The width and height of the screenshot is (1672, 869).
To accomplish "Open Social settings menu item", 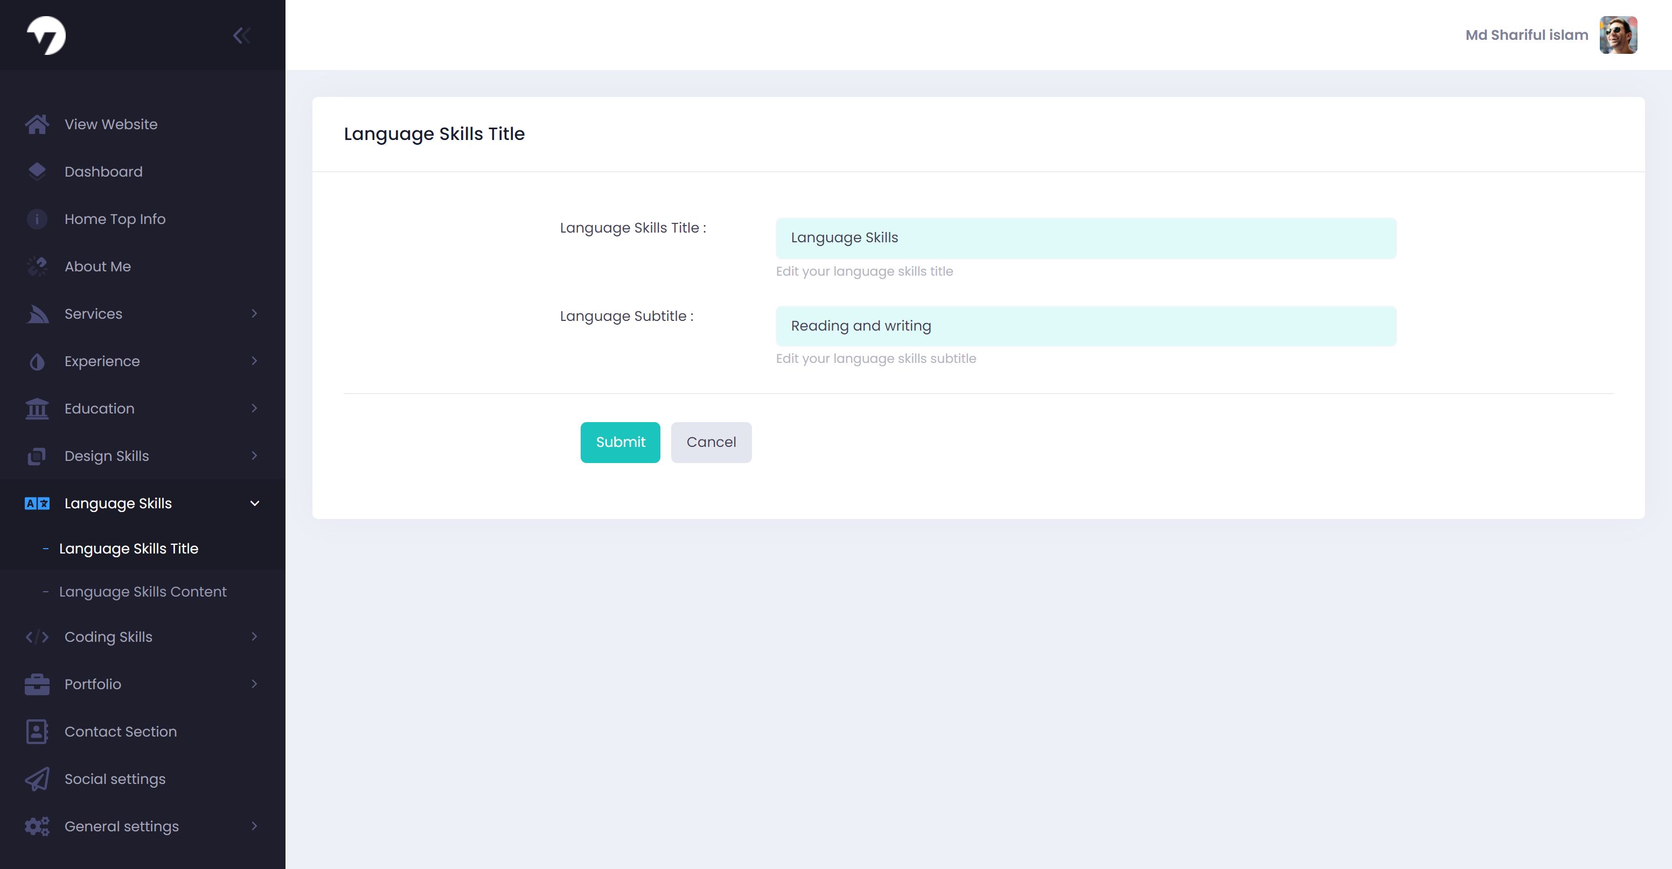I will (x=143, y=779).
